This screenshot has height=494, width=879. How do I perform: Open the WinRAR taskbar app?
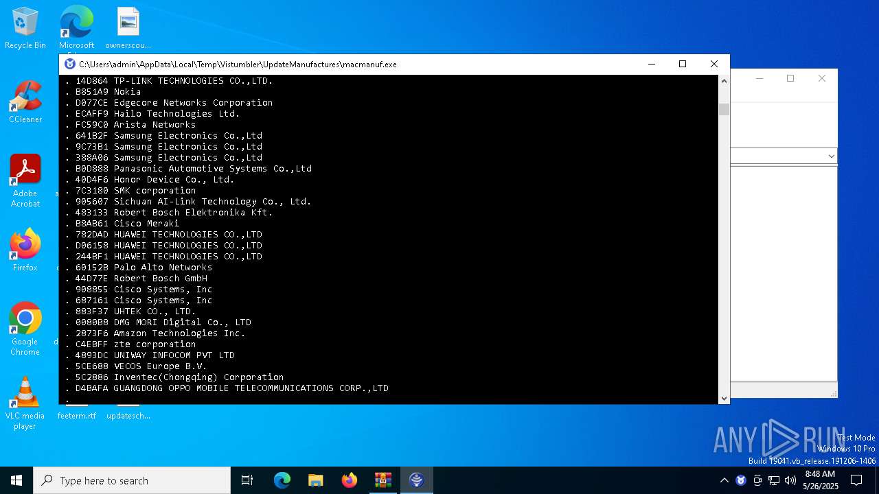(383, 480)
